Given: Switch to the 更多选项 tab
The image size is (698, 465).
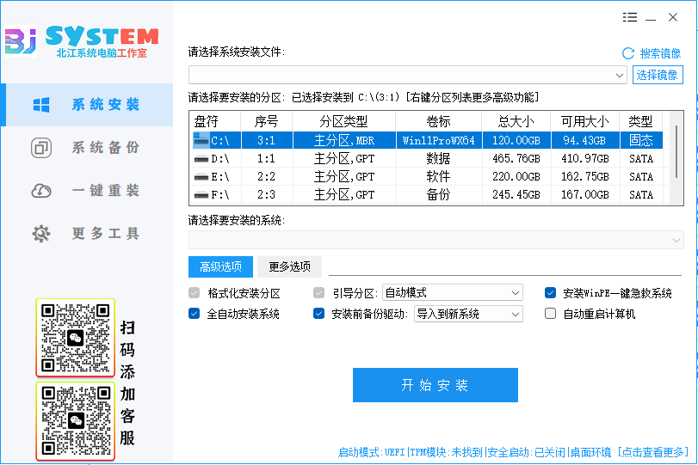Looking at the screenshot, I should pyautogui.click(x=289, y=266).
